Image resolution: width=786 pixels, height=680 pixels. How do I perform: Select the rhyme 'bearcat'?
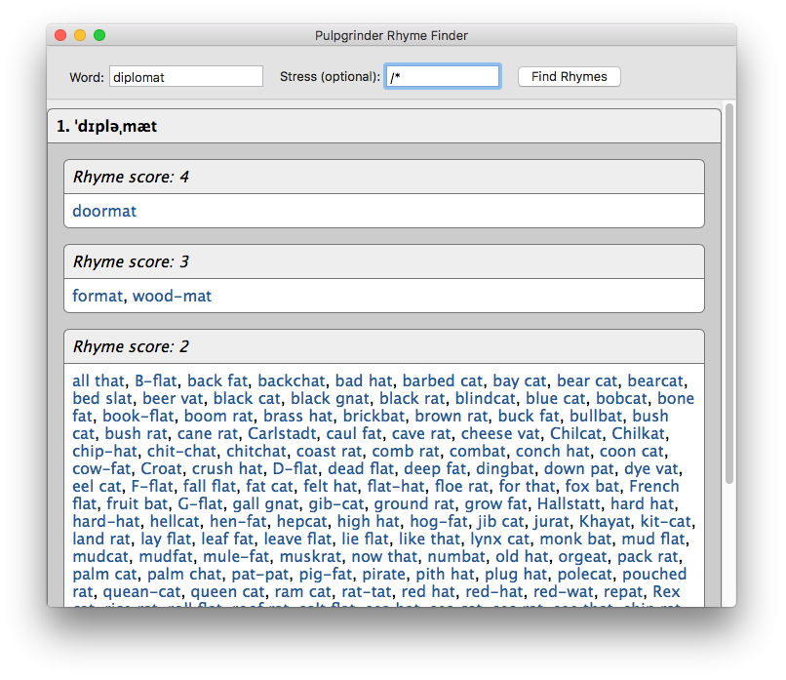click(655, 381)
